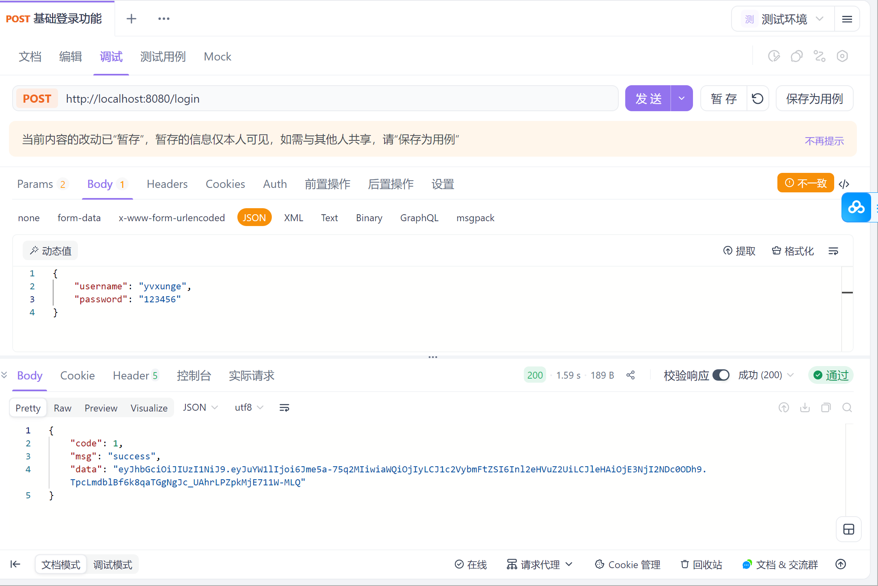Click the 发送 send button

point(648,98)
